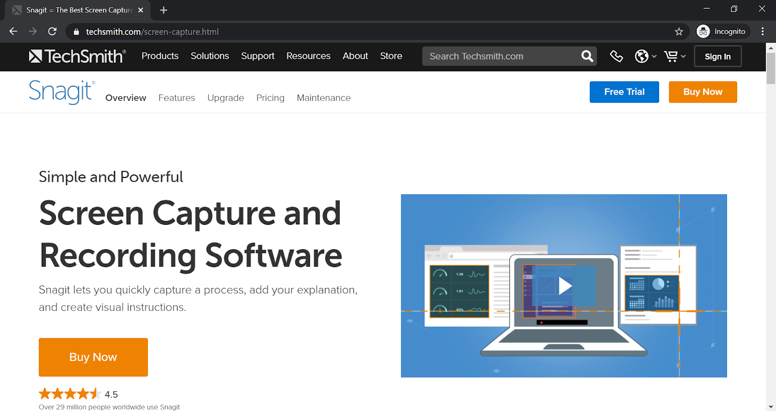The height and width of the screenshot is (411, 776).
Task: Click the Over 29 million people text
Action: pos(109,407)
